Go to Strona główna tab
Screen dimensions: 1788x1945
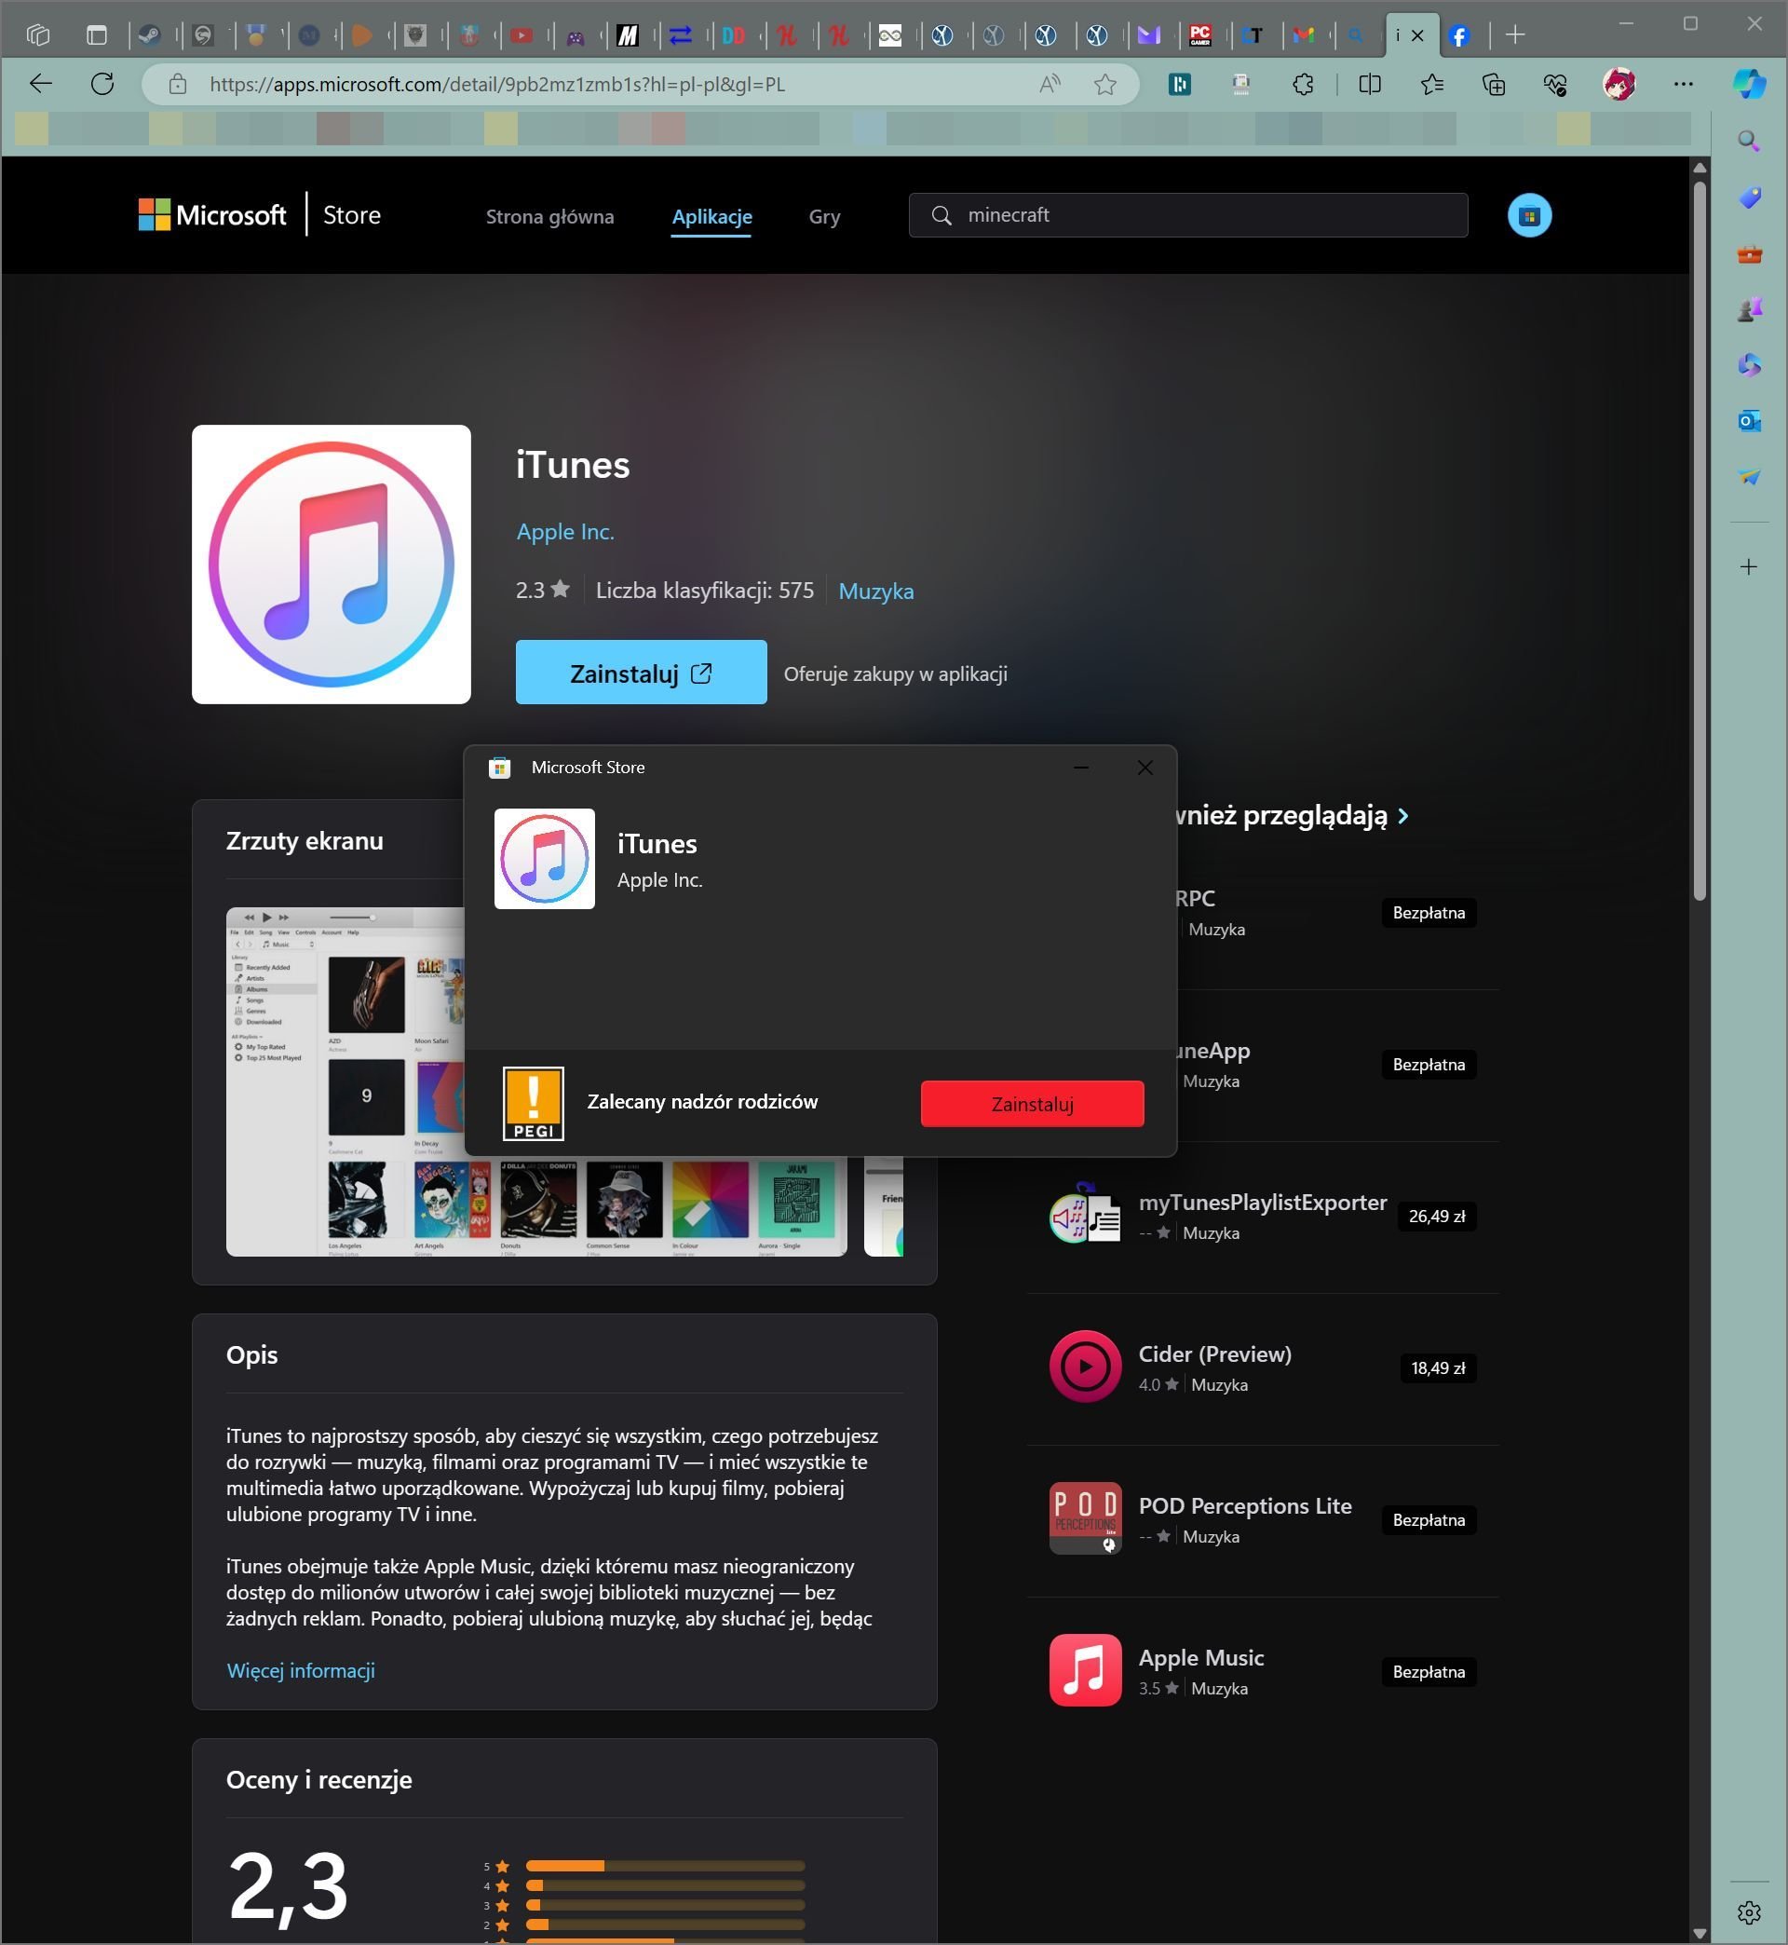(549, 217)
